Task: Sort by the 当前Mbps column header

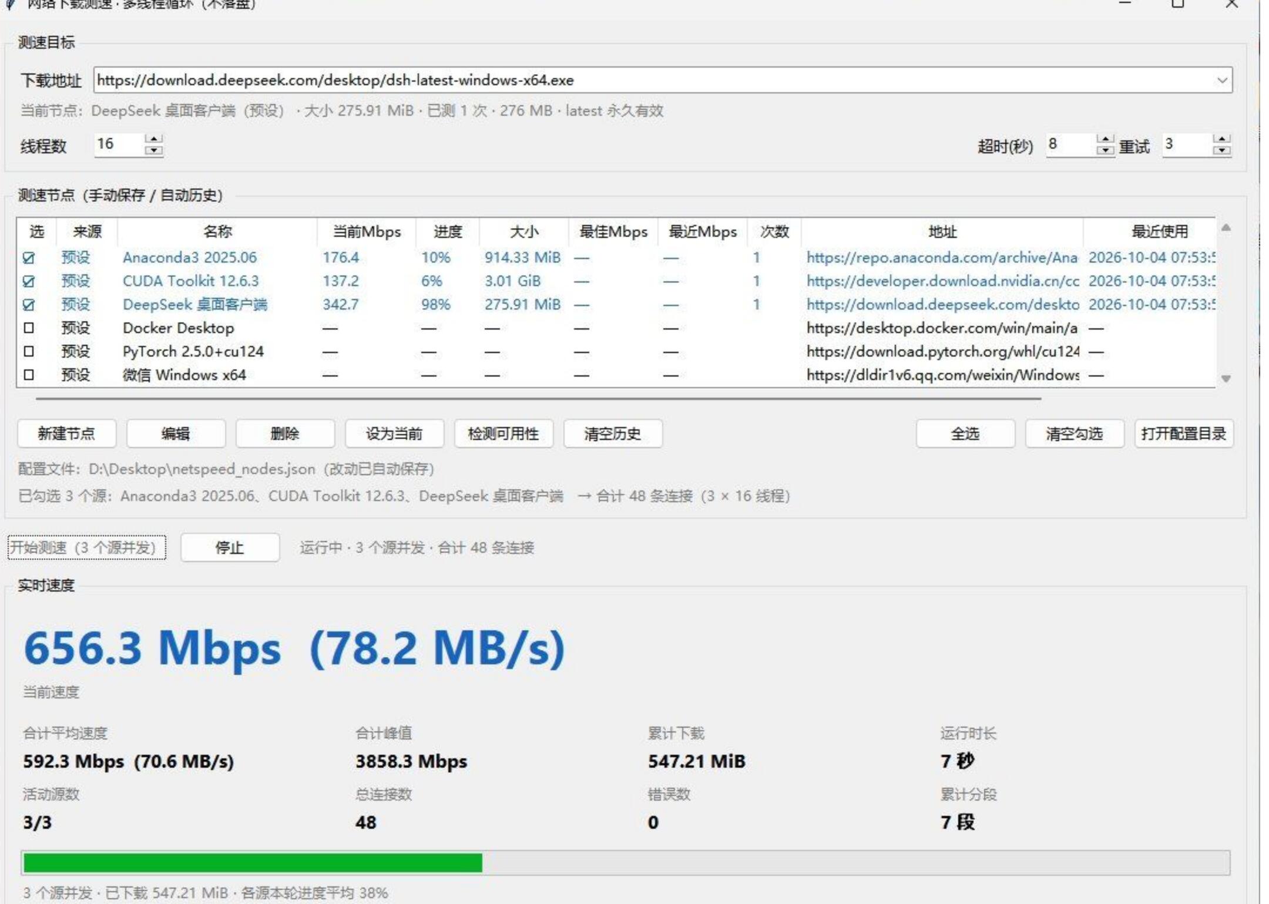Action: (x=367, y=232)
